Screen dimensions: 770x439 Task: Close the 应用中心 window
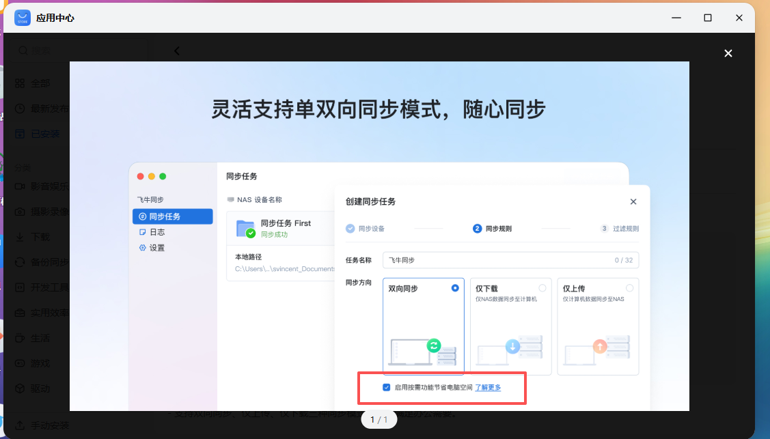click(739, 18)
